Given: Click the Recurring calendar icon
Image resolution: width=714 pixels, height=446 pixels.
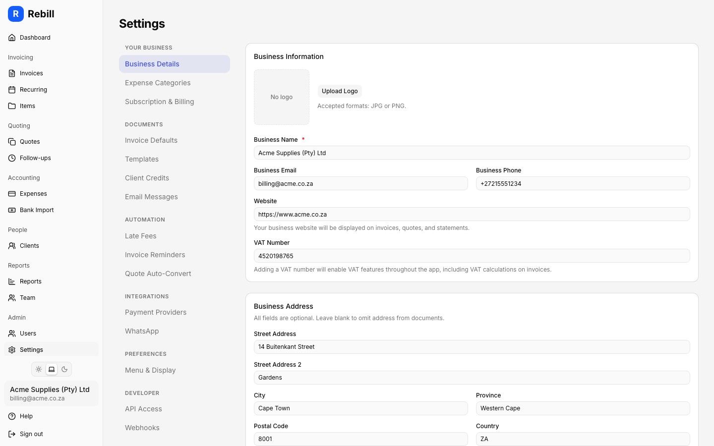Looking at the screenshot, I should 12,90.
